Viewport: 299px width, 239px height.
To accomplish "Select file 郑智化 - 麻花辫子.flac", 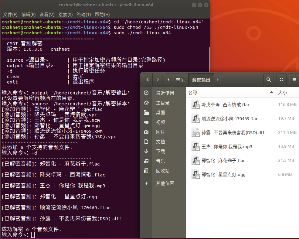I will [223, 161].
